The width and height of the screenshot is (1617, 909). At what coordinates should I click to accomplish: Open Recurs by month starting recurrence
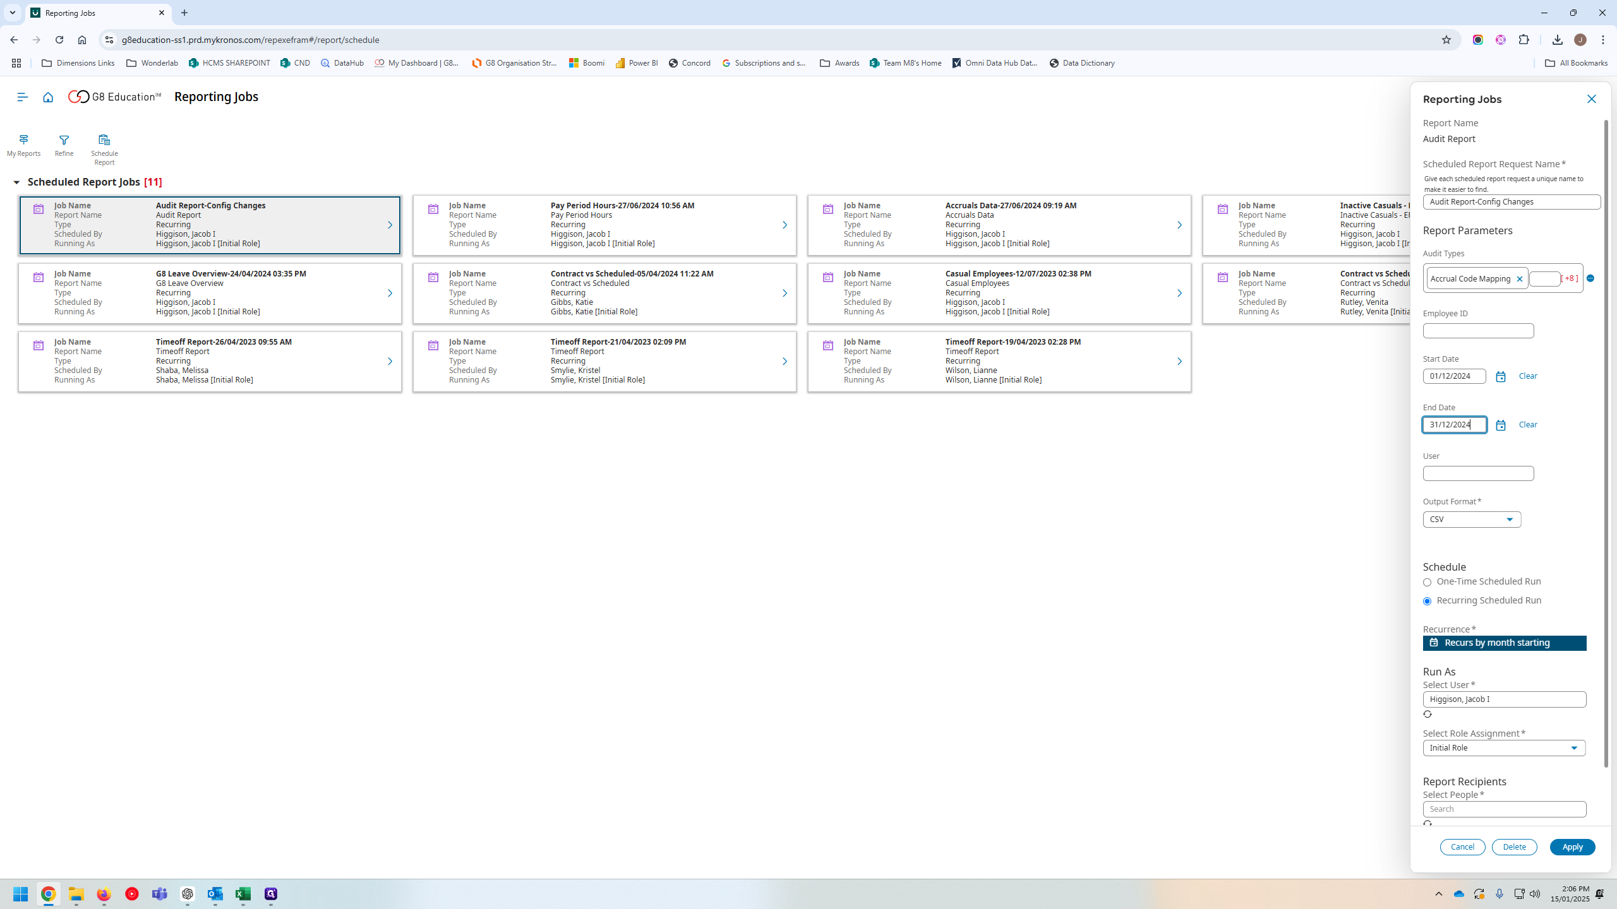click(x=1505, y=643)
